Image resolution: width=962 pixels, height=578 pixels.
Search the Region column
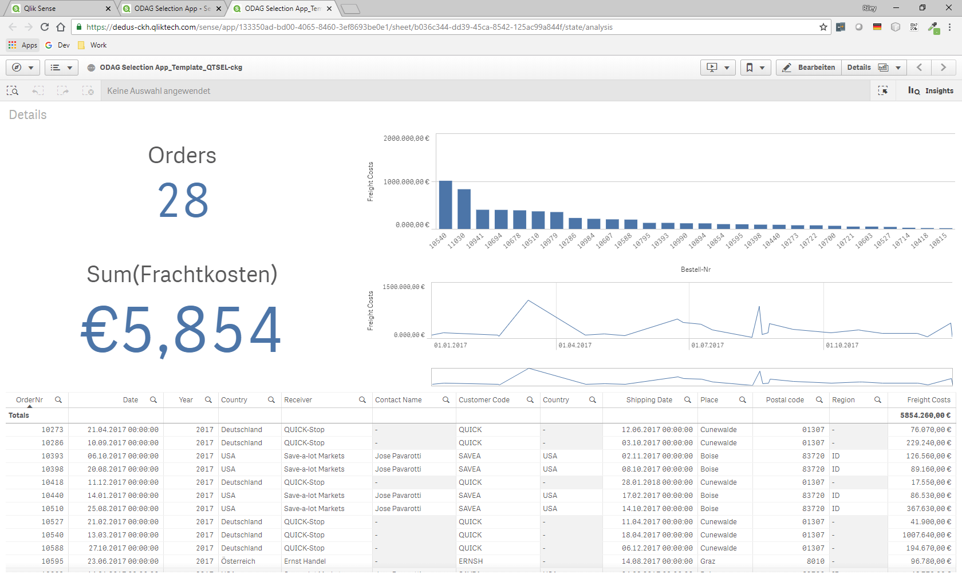878,400
